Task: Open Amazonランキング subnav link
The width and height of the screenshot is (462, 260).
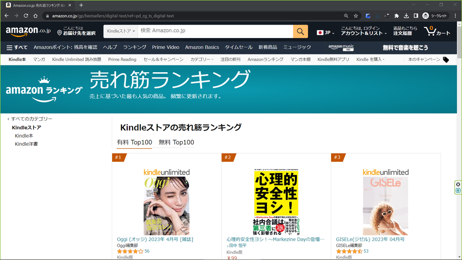Action: tap(265, 60)
